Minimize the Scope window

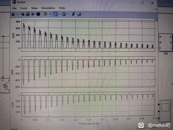(x=132, y=2)
